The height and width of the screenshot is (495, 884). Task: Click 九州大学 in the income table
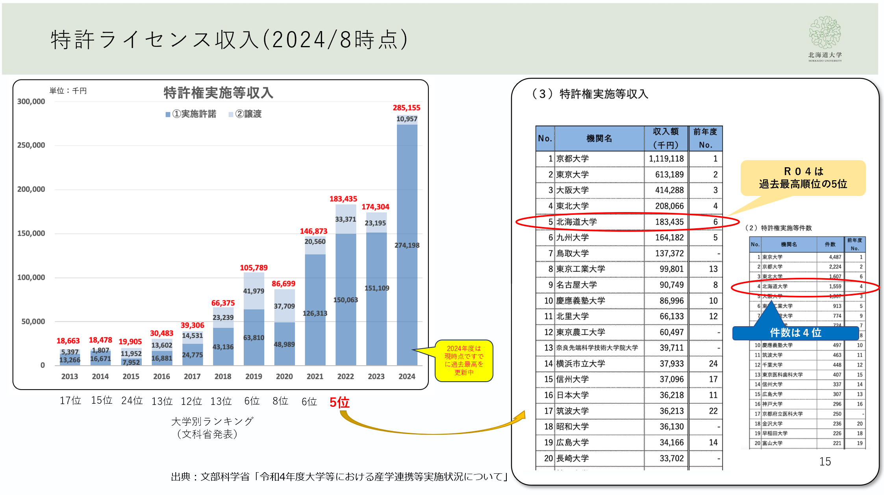[573, 238]
